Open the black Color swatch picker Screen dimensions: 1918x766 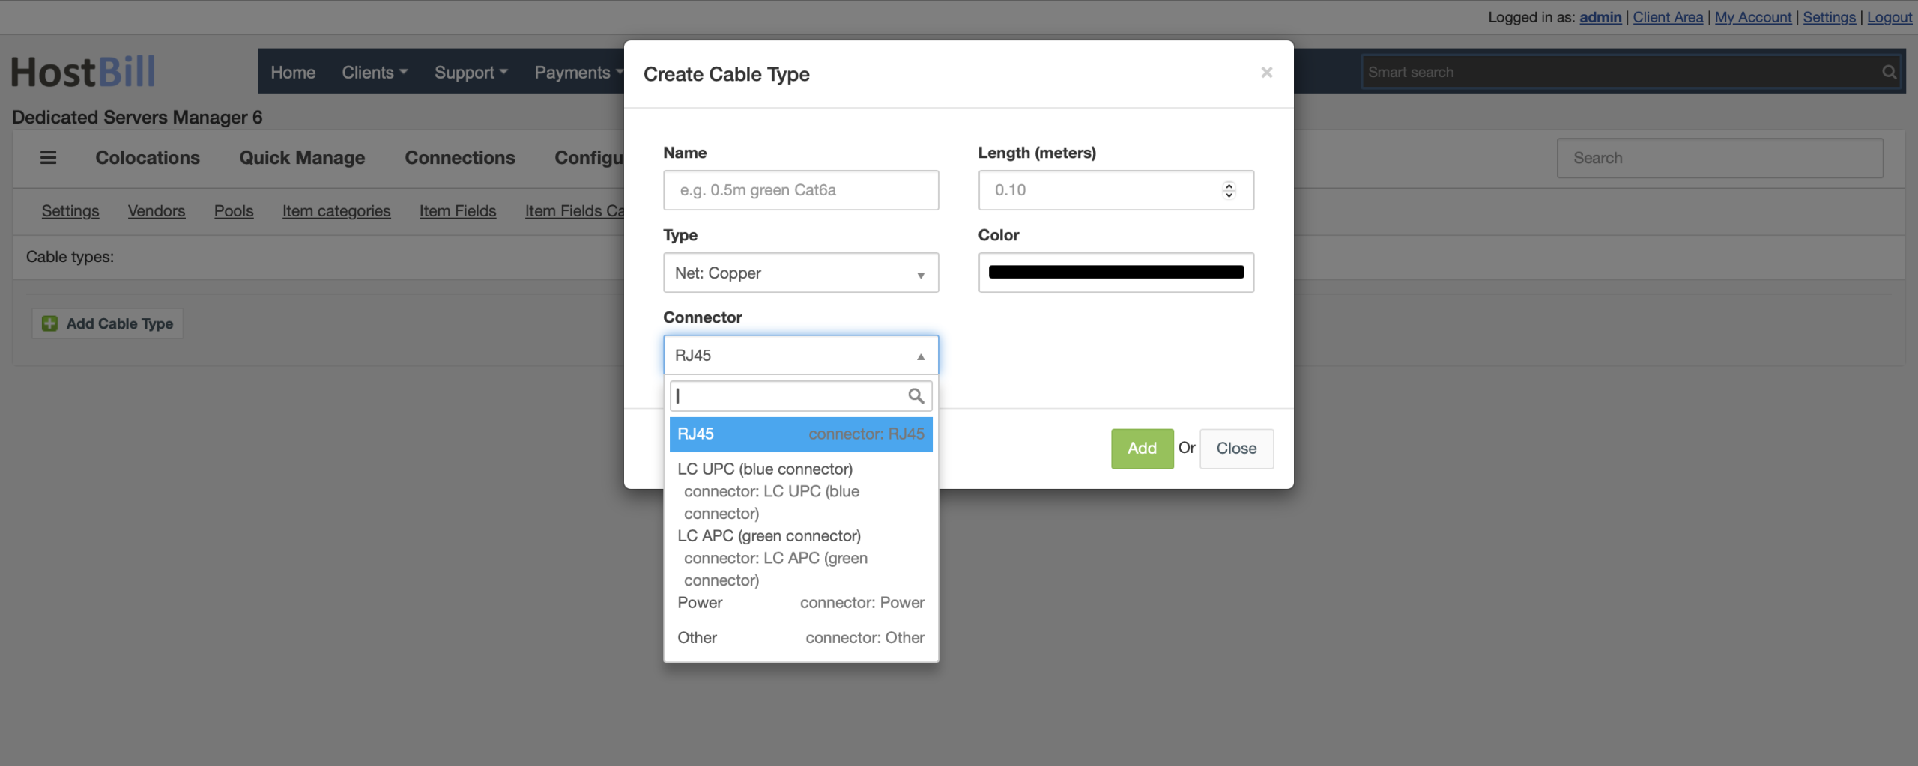point(1116,273)
